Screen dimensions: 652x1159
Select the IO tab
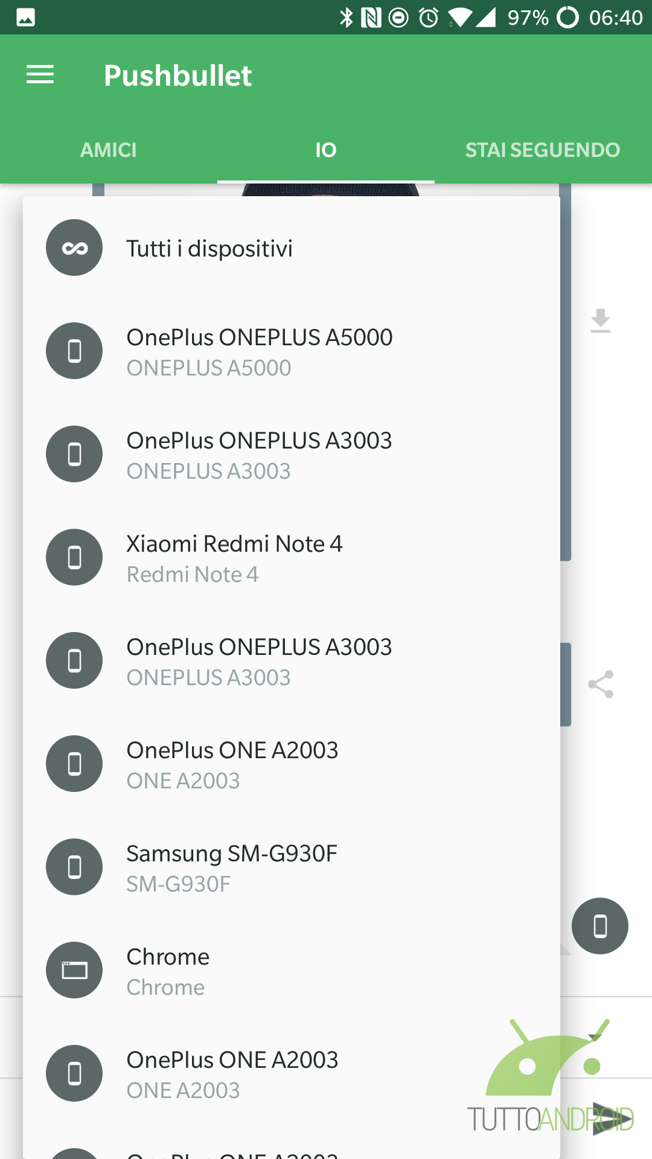[326, 150]
